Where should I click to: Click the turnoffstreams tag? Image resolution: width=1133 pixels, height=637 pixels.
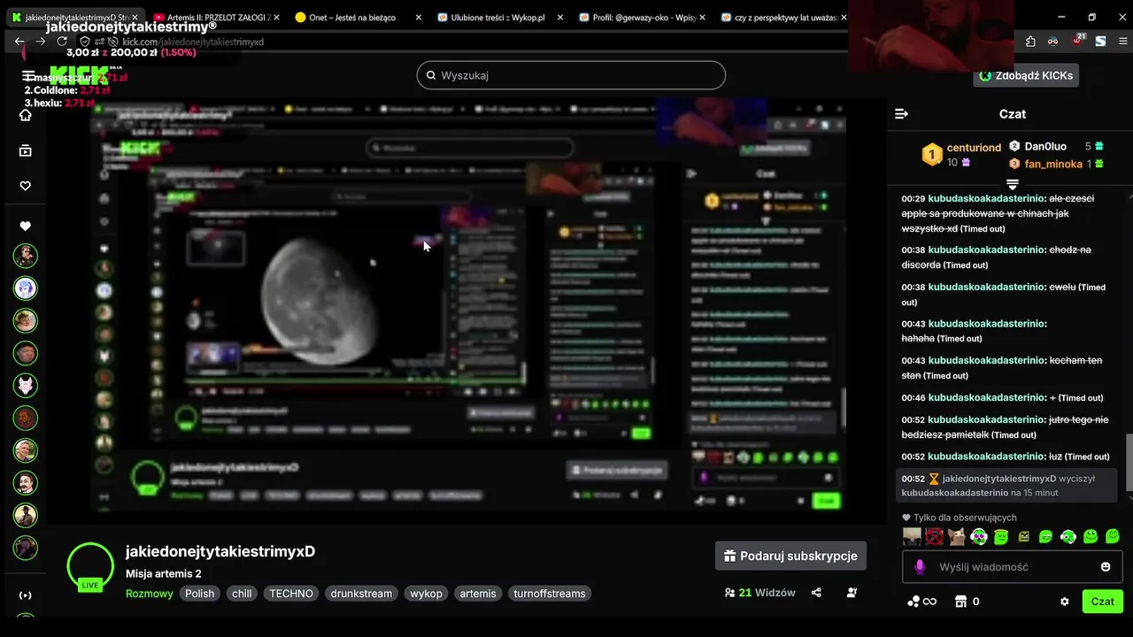pyautogui.click(x=550, y=594)
